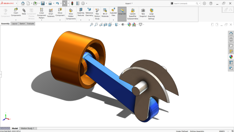Open Options gear icon

point(83,3)
